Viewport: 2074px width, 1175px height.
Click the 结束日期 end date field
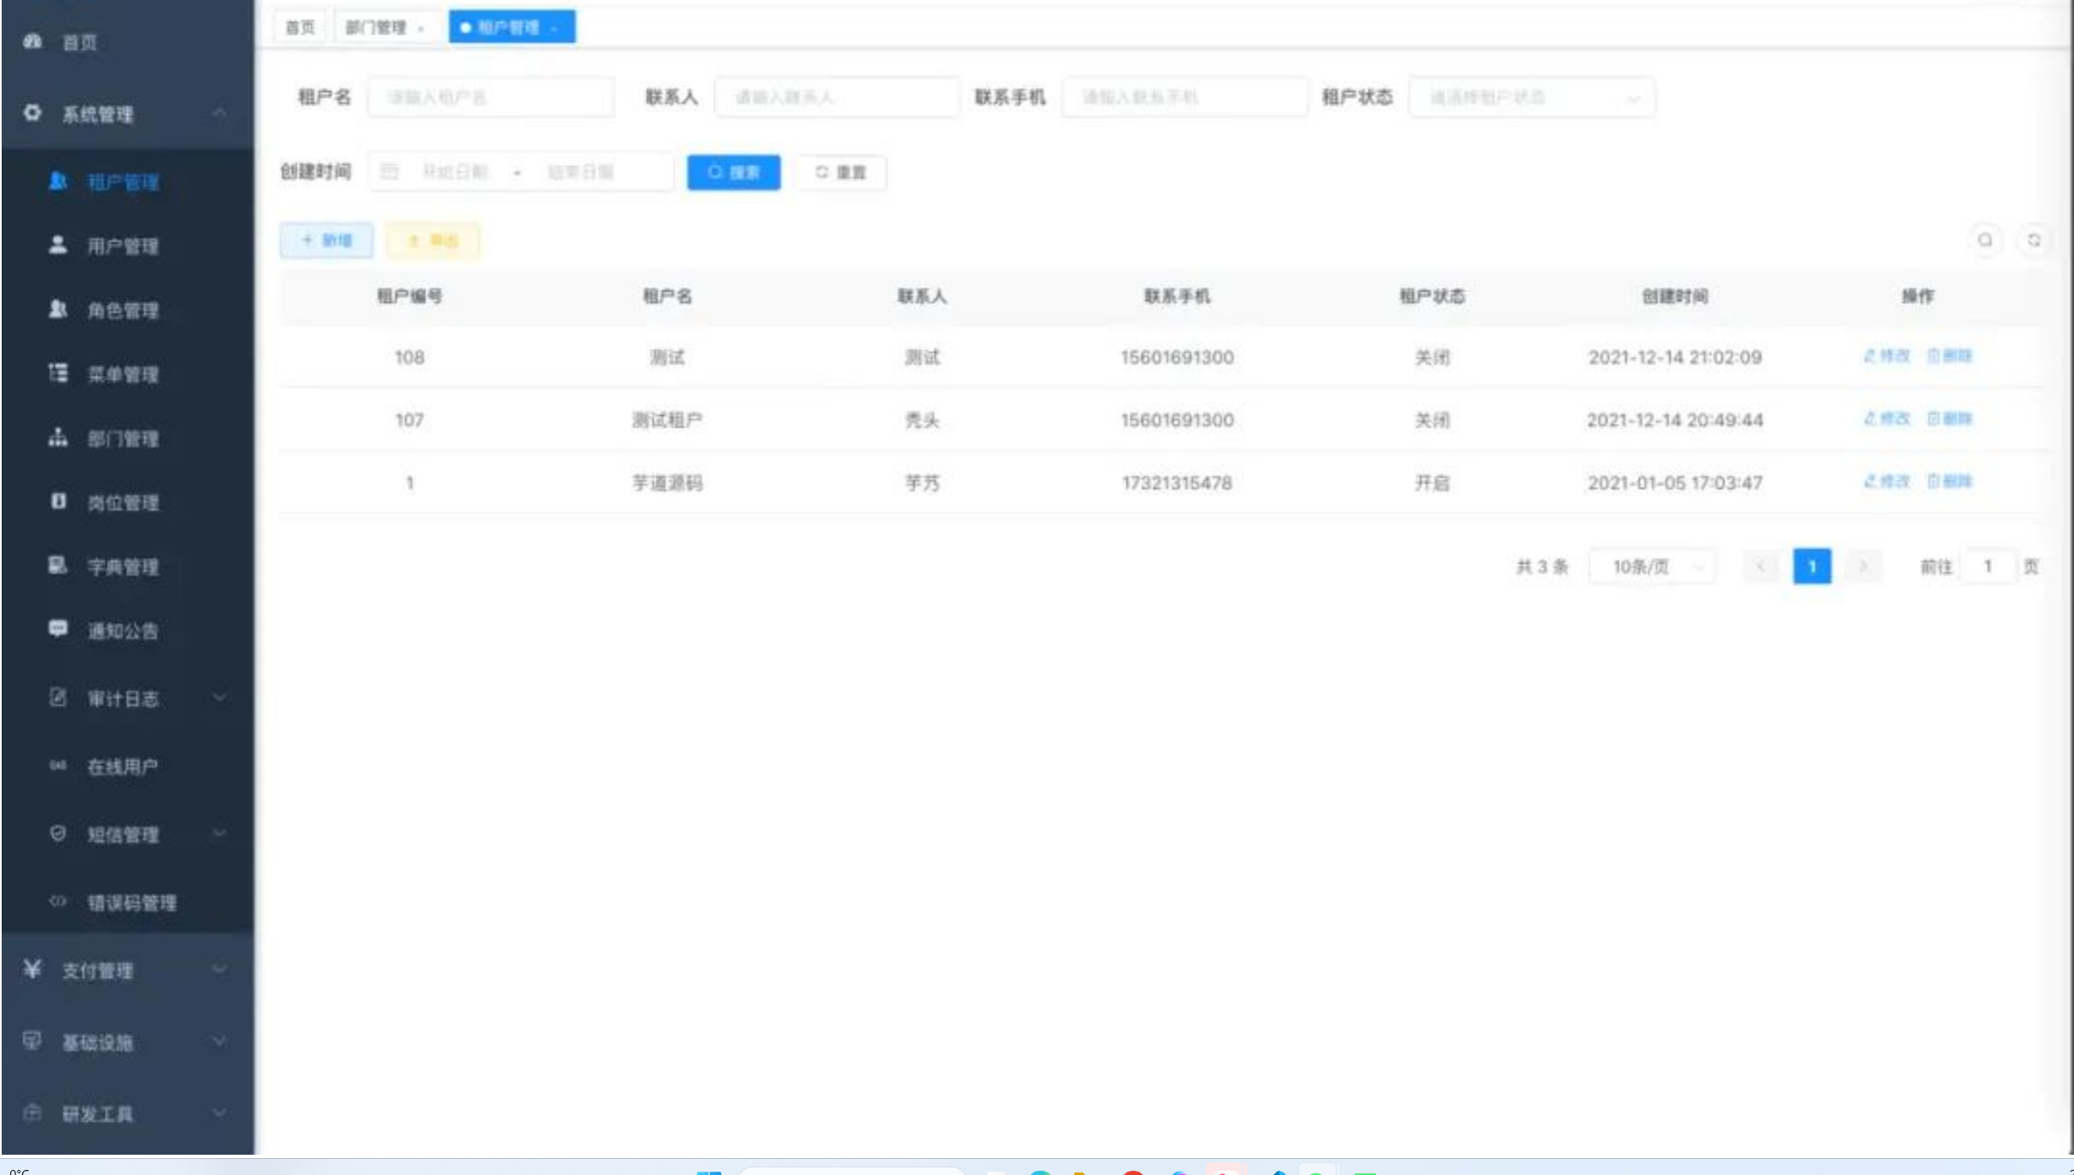pyautogui.click(x=580, y=172)
